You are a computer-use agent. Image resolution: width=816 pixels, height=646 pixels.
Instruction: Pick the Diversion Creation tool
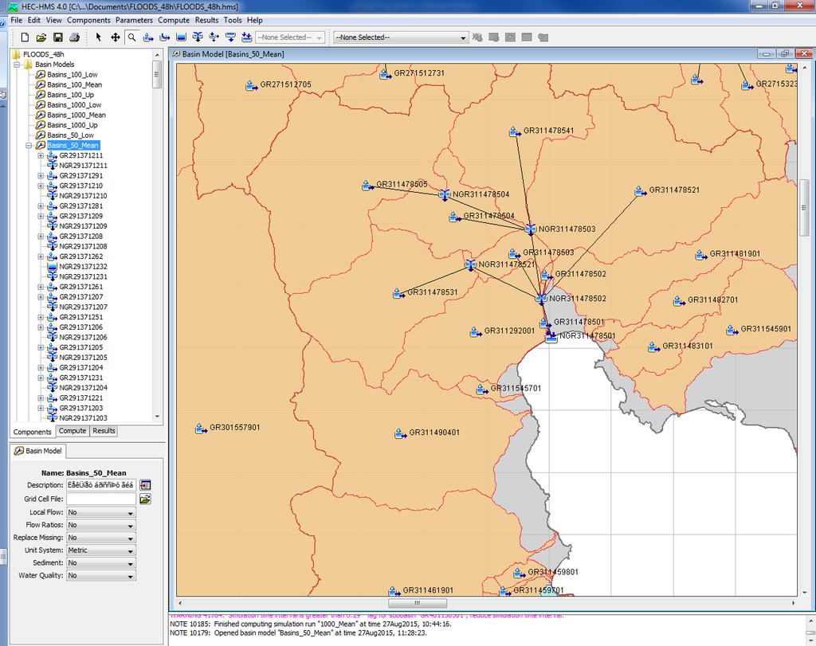pos(214,37)
